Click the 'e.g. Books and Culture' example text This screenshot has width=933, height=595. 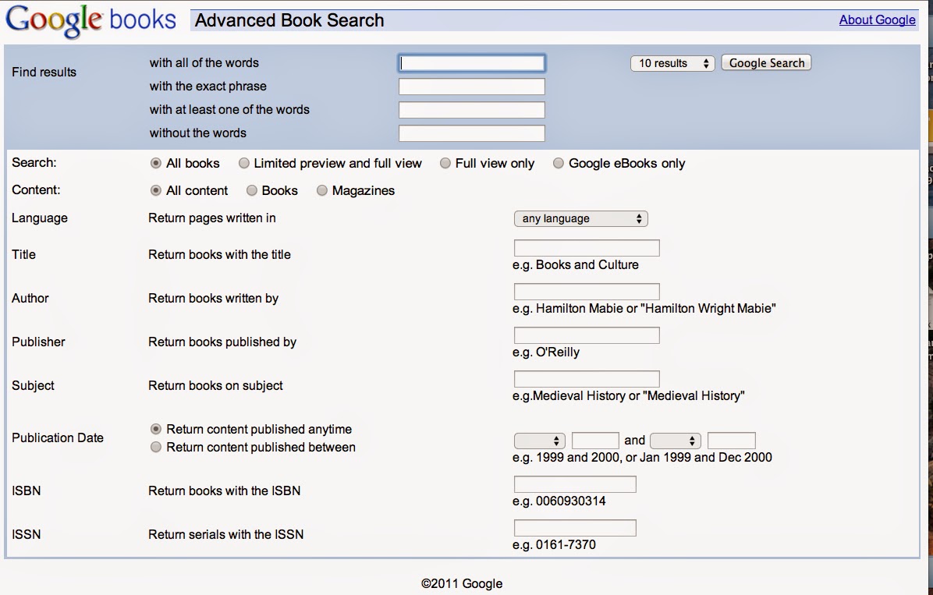coord(576,265)
